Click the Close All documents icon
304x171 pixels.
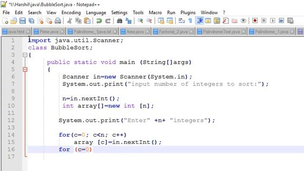click(49, 21)
